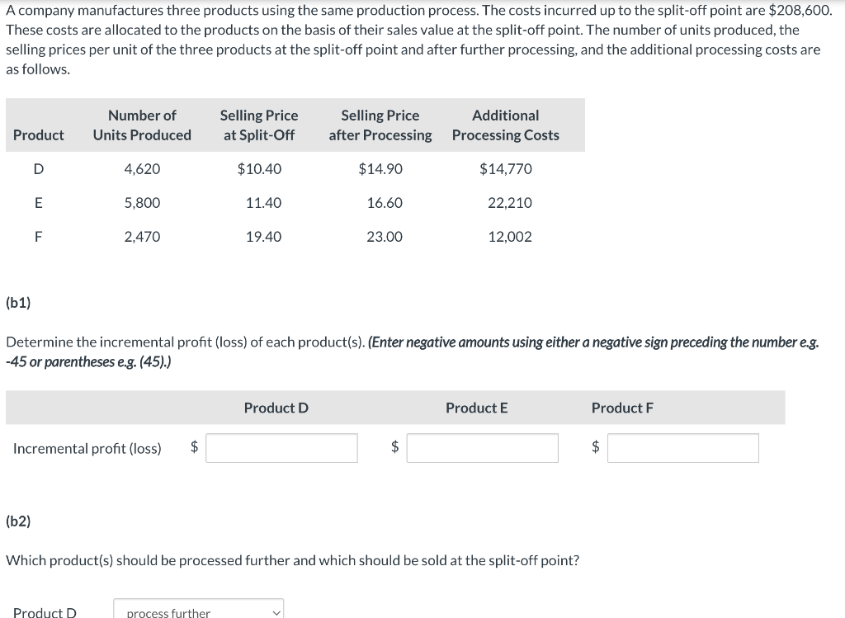Click the Product D column header
The width and height of the screenshot is (845, 618).
click(276, 407)
